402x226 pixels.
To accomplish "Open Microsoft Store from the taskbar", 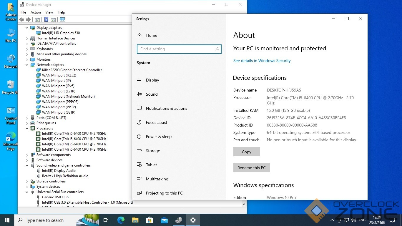I will tap(150, 220).
